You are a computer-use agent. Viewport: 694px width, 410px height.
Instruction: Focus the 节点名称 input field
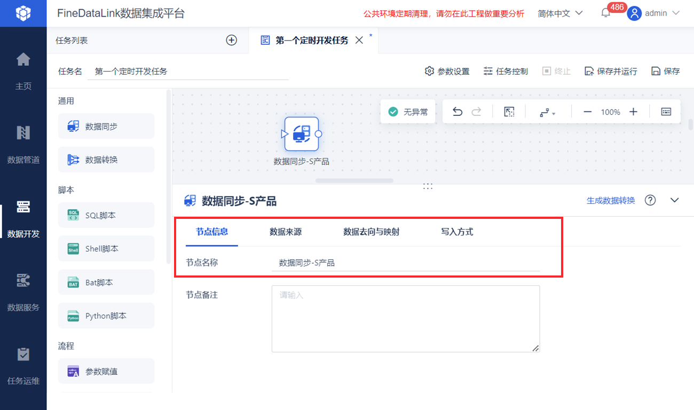point(406,263)
